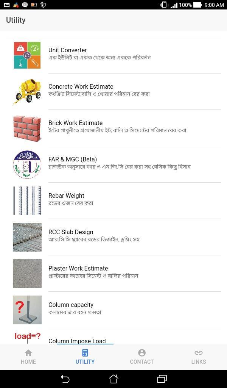Viewport: 227px width, 388px height.
Task: Tap the Plaster Work texture thumbnail
Action: (27, 274)
